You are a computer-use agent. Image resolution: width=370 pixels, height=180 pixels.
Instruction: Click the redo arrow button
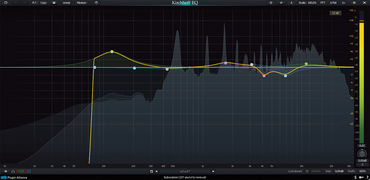click(x=25, y=3)
